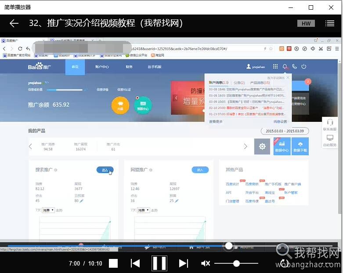Open the 网盟推广 7-day 消费 dropdown
The width and height of the screenshot is (343, 273).
click(143, 210)
